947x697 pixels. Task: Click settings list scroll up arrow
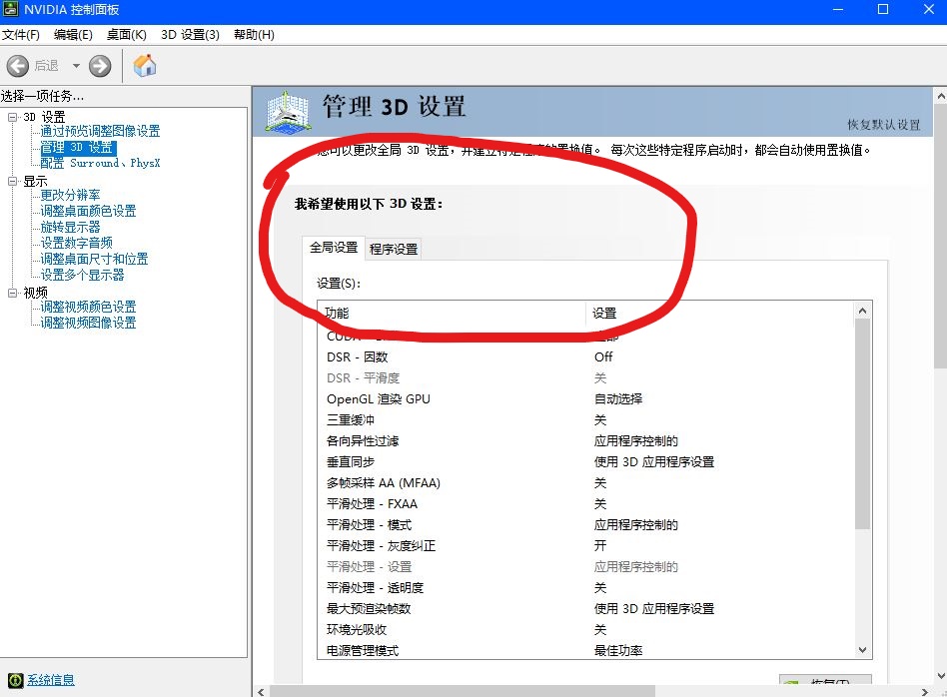[862, 311]
